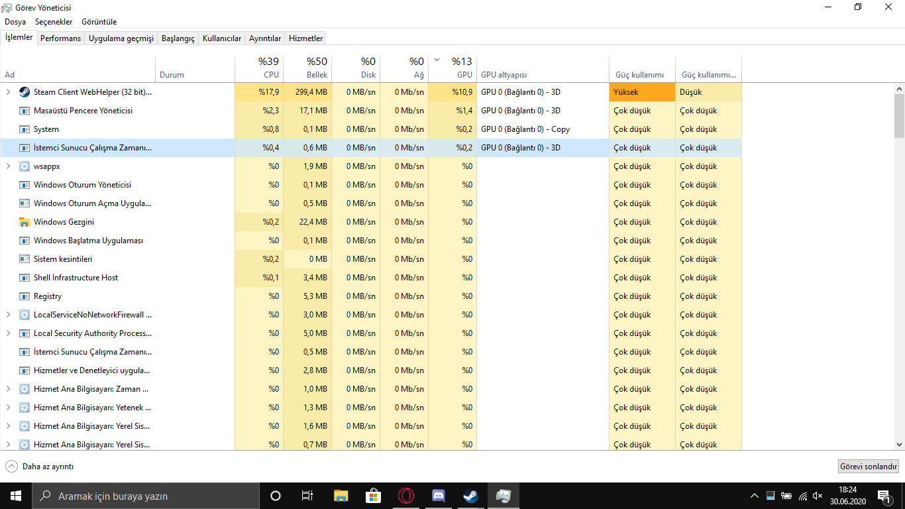The height and width of the screenshot is (509, 905).
Task: Click the Shell Infrastructure Host icon
Action: 25,278
